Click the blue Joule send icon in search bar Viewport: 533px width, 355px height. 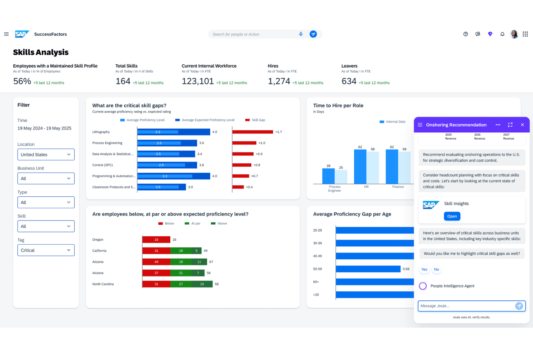[313, 34]
